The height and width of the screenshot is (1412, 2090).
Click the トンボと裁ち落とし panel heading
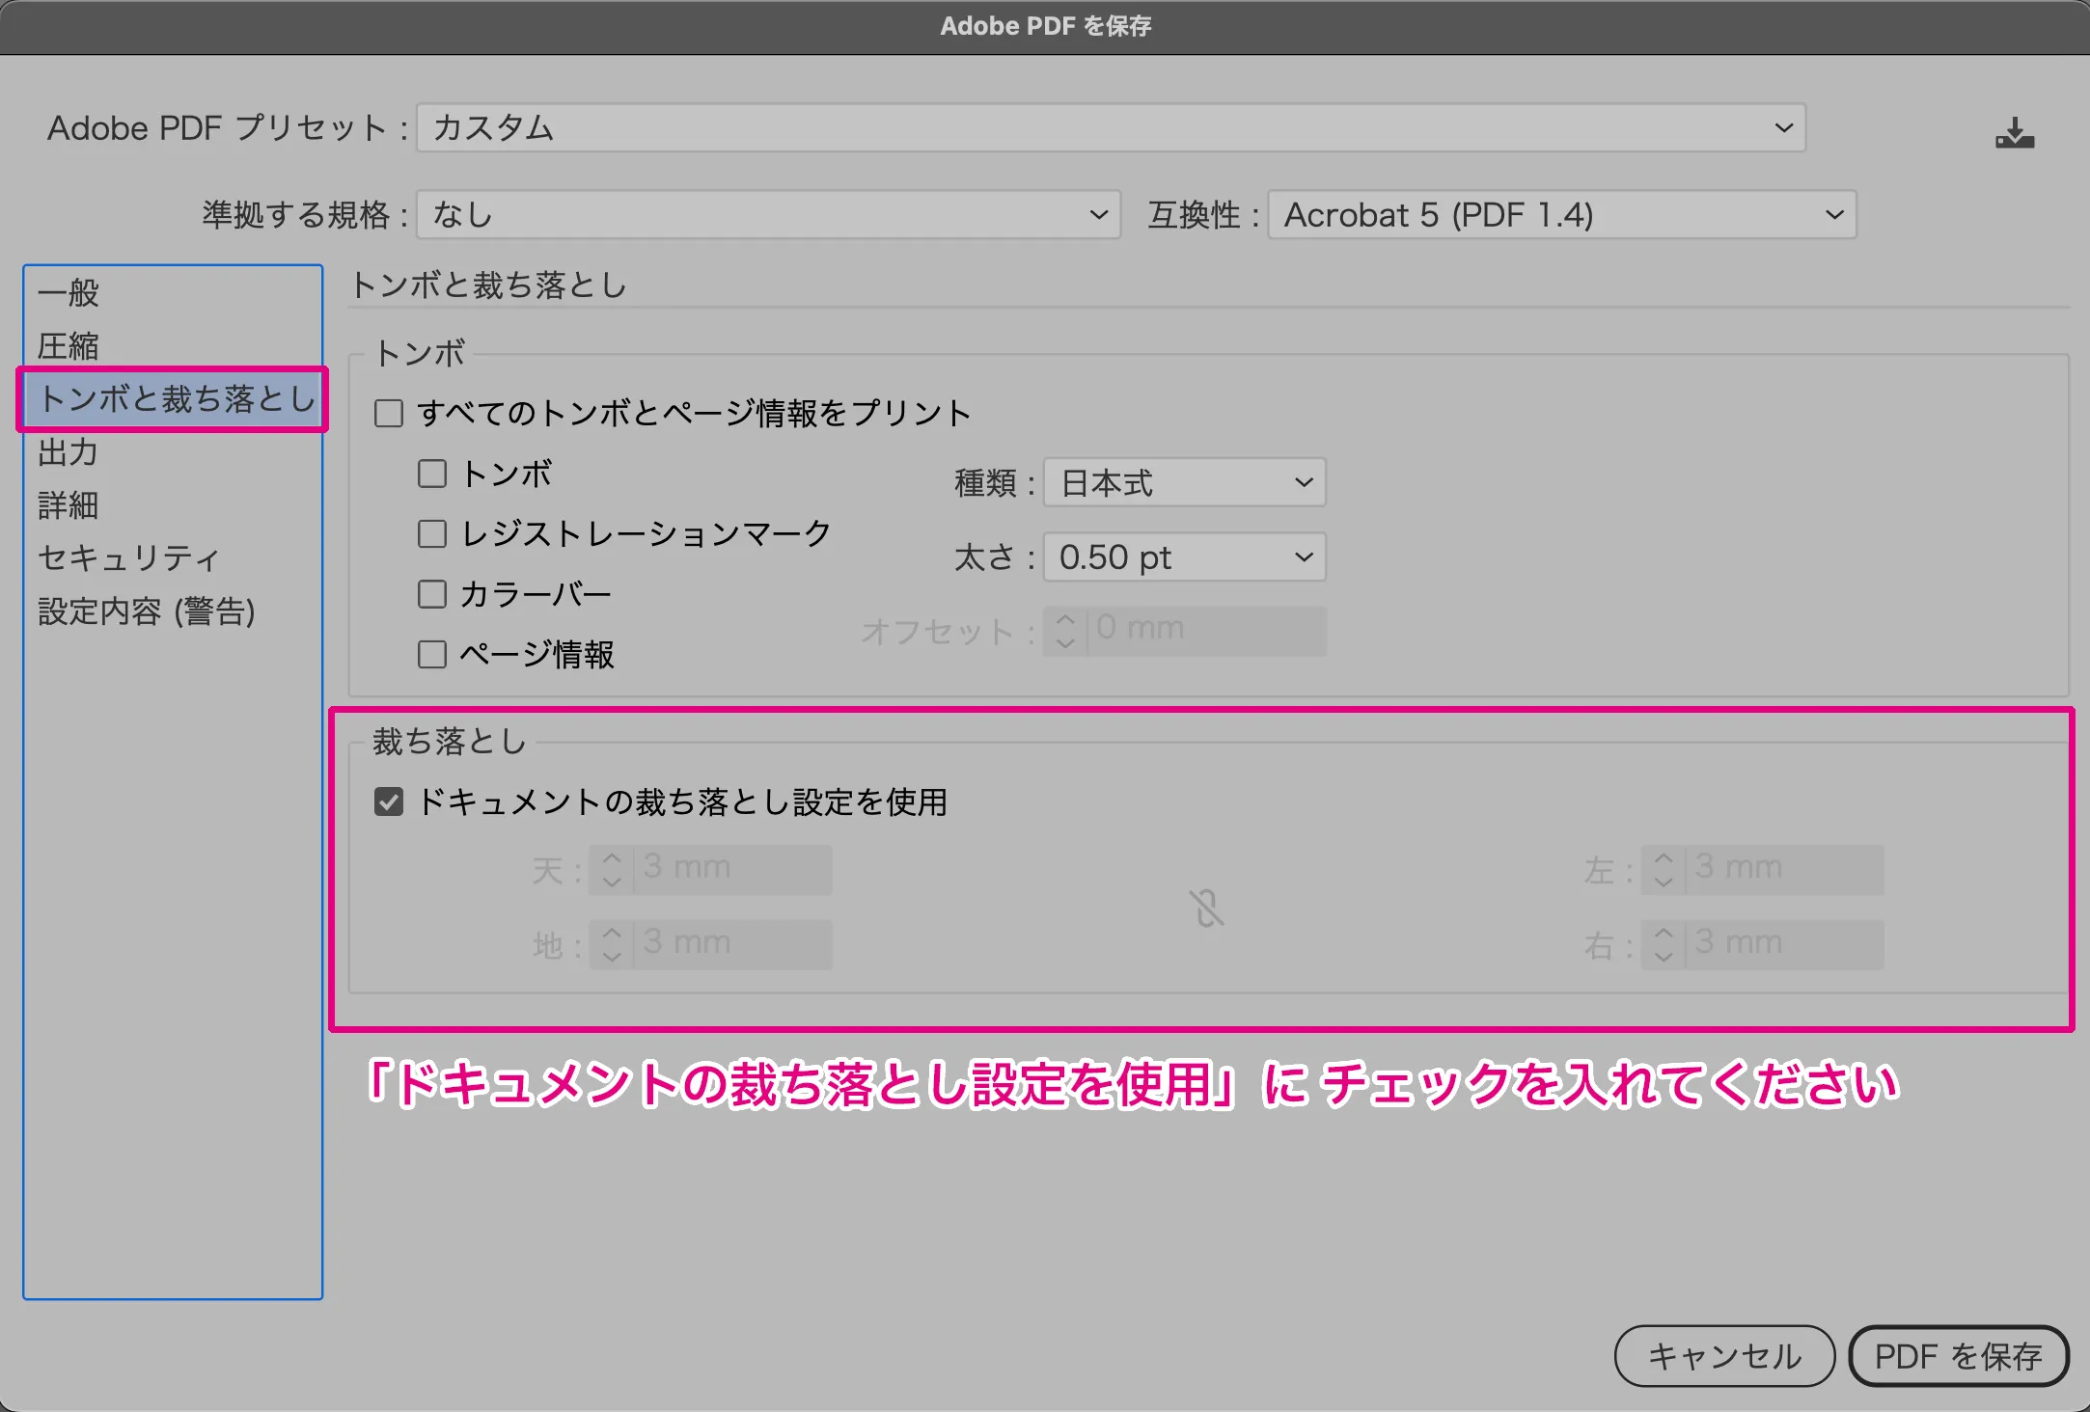click(489, 285)
